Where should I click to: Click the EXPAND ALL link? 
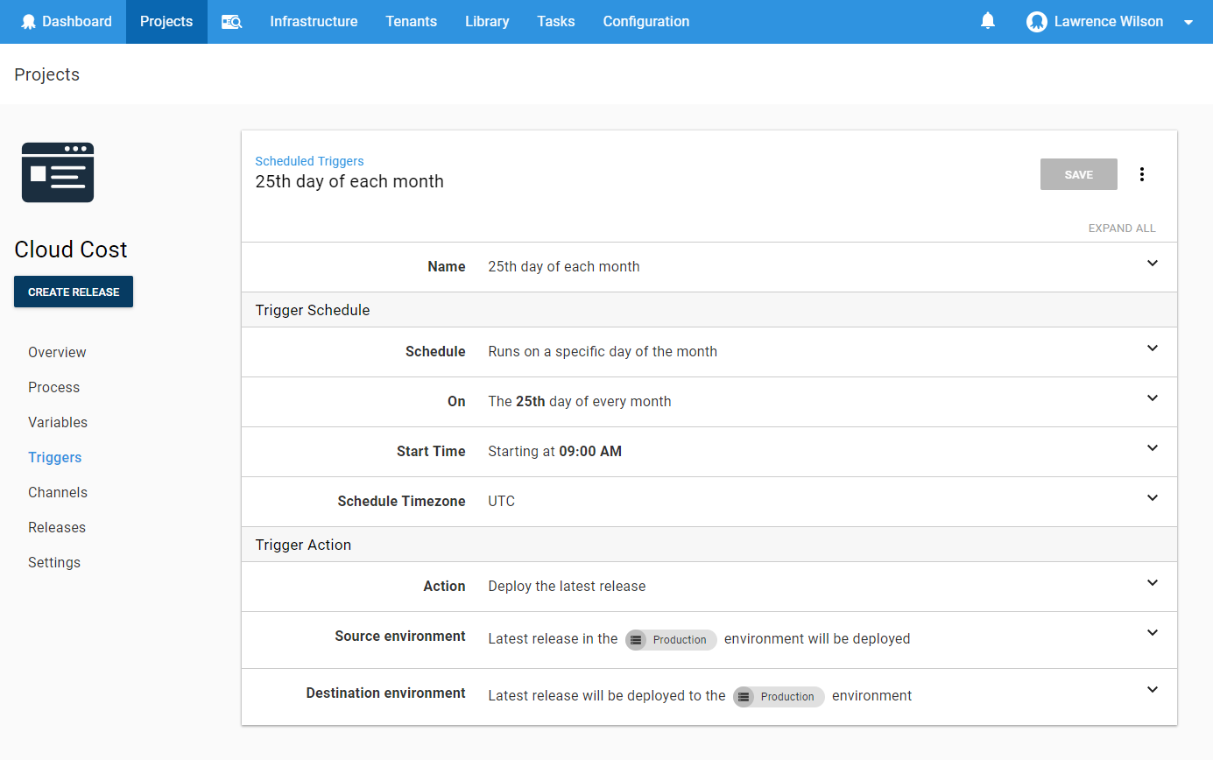pyautogui.click(x=1122, y=228)
